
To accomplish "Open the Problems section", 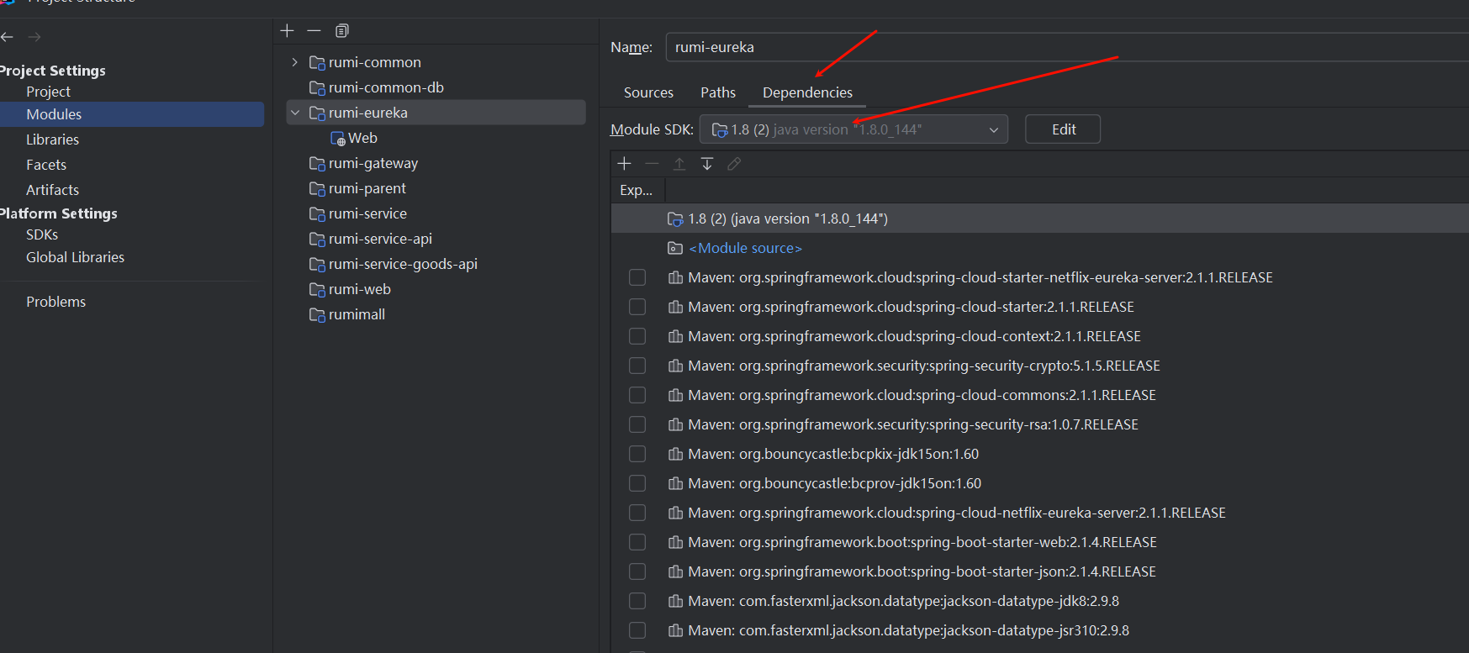I will point(55,302).
